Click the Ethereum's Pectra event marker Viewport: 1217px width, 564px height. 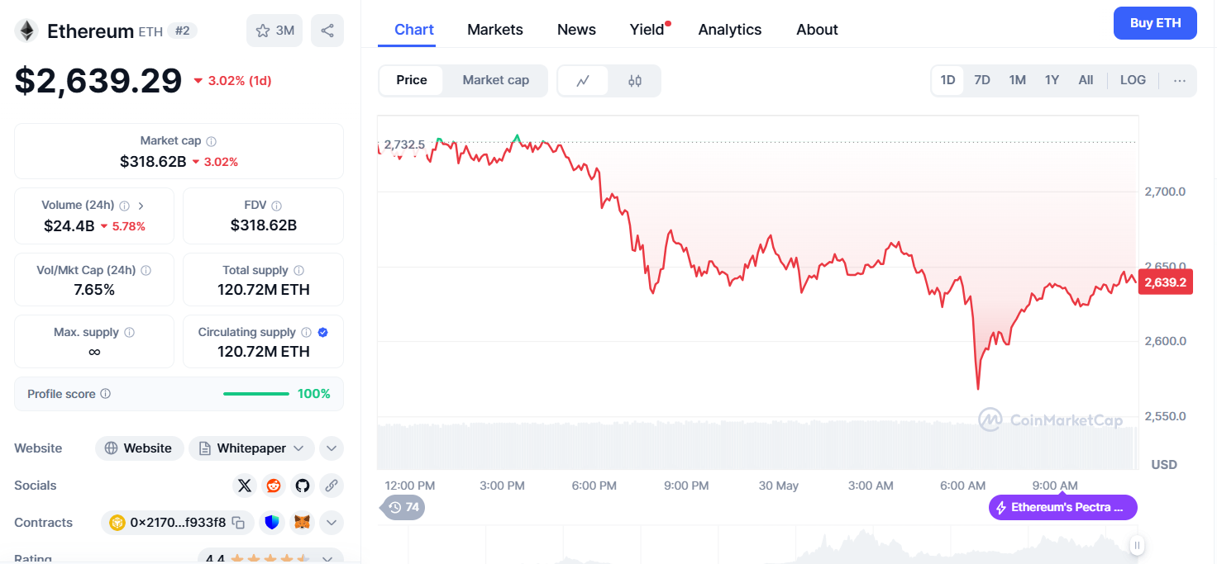[x=1063, y=507]
